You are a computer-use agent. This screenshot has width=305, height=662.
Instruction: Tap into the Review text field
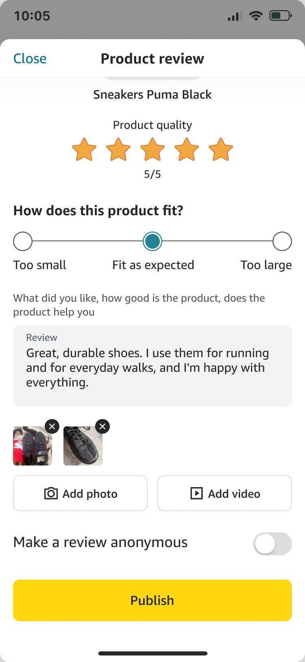pos(152,367)
